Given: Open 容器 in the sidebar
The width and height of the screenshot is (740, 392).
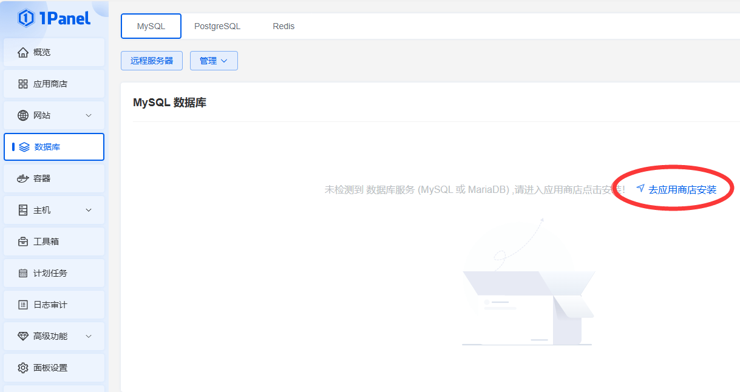Looking at the screenshot, I should click(54, 178).
